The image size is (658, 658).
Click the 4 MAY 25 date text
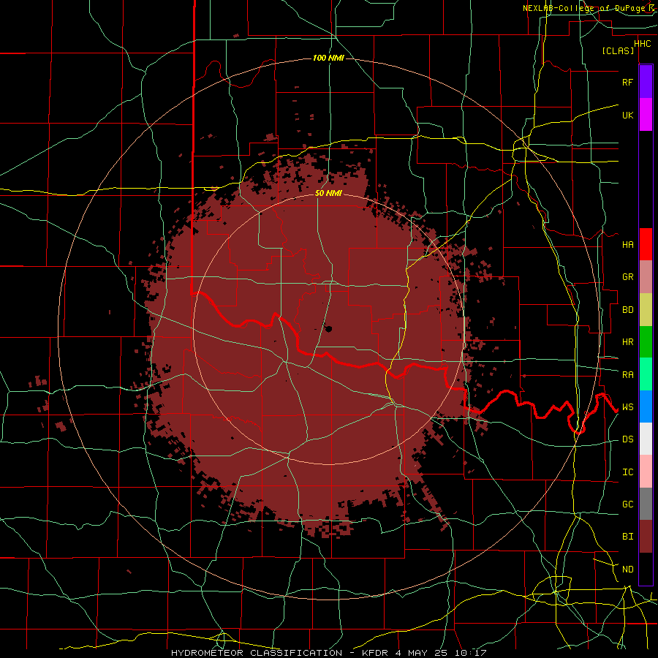tap(421, 653)
